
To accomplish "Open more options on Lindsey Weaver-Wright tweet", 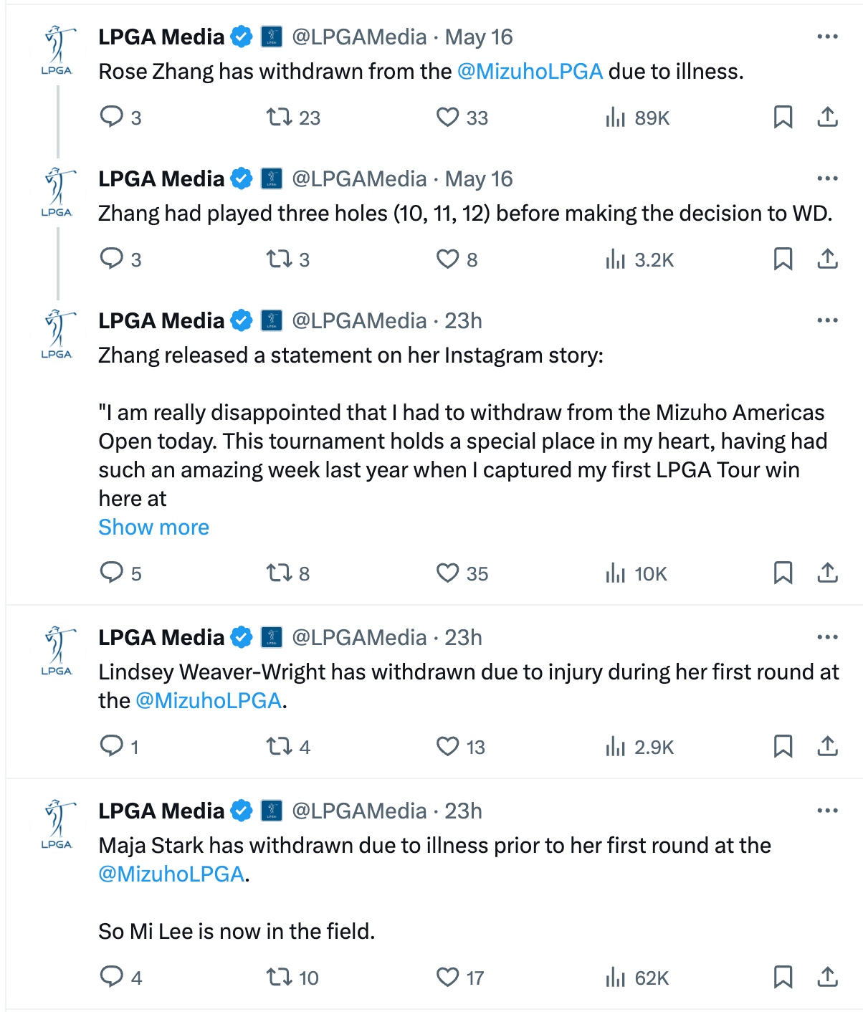I will coord(827,637).
